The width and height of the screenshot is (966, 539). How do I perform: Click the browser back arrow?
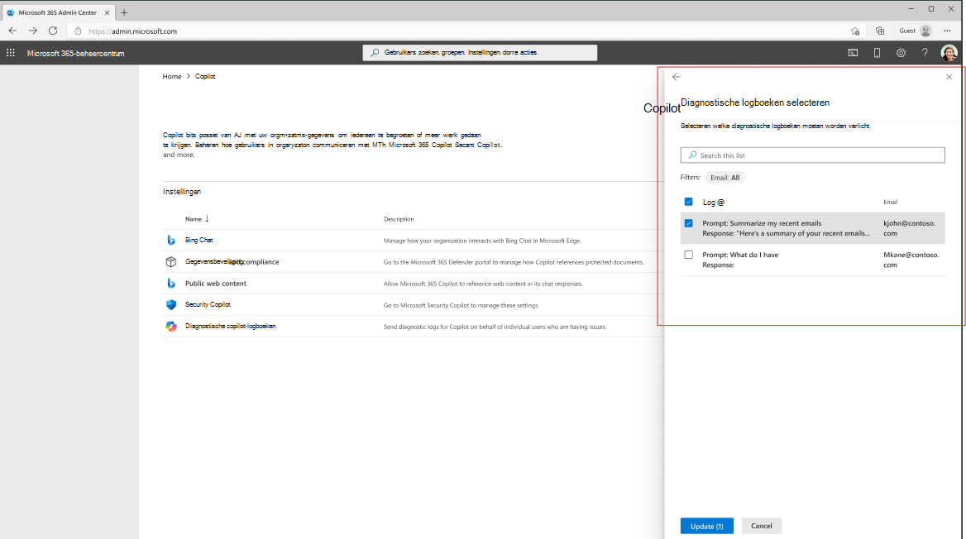pos(13,31)
